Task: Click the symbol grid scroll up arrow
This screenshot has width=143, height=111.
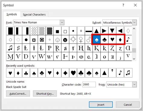Action: [x=134, y=29]
